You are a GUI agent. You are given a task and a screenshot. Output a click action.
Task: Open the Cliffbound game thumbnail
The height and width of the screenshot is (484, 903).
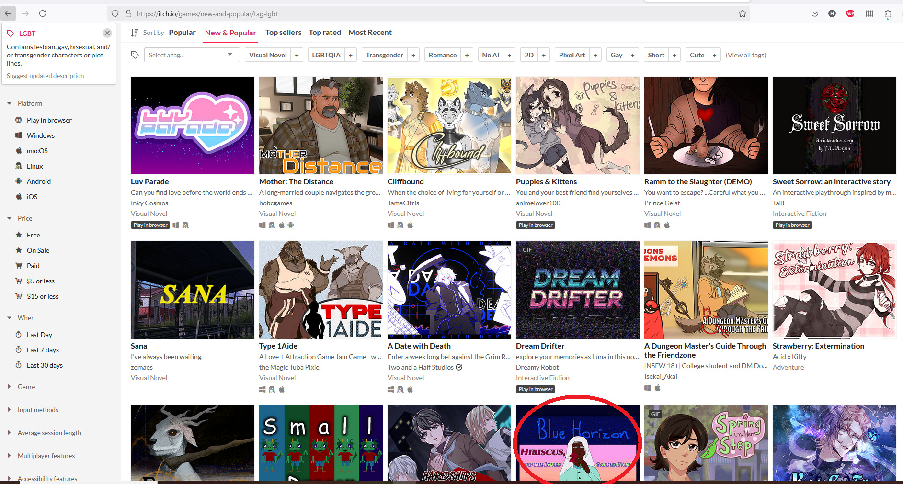coord(449,125)
